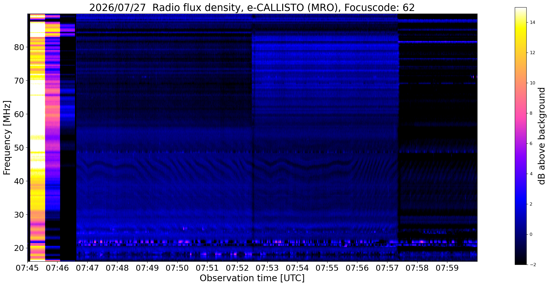Viewport: 550px width, 286px height.
Task: Click the 07:45 time tick label
Action: point(27,268)
